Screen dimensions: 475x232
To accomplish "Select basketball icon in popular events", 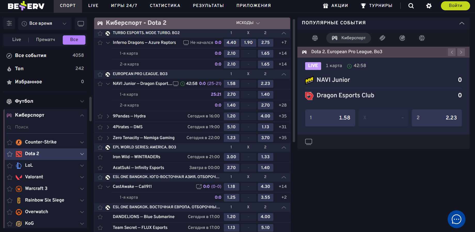I will coord(422,38).
